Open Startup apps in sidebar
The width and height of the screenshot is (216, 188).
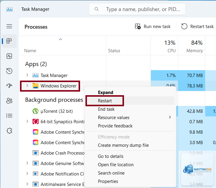pyautogui.click(x=9, y=86)
